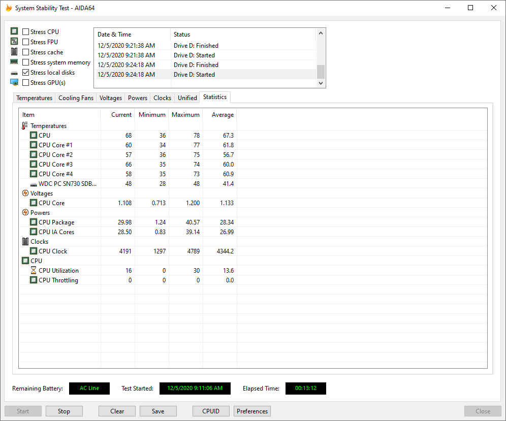Stop the stability test
Viewport: 506px width, 421px height.
point(64,411)
